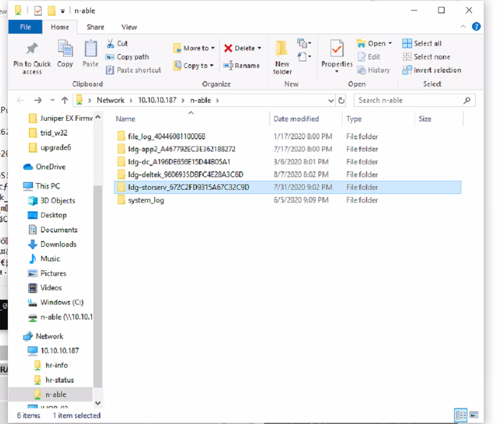Click the Cut scissors icon
The image size is (498, 424).
point(110,43)
